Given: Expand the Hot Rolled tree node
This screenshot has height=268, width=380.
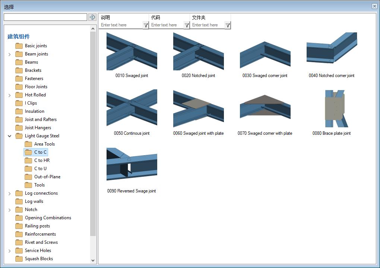Looking at the screenshot, I should (x=9, y=95).
